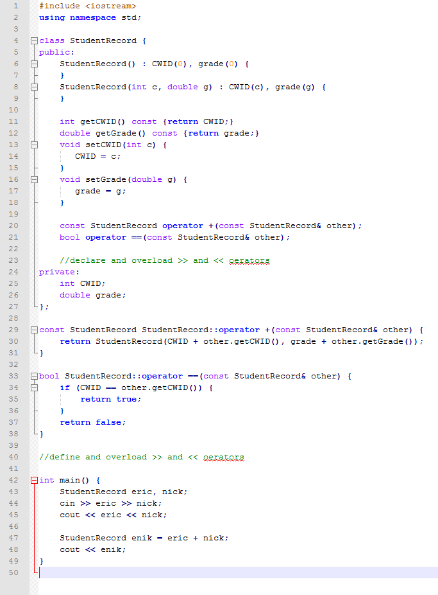Click the 'private:' keyword line

coord(59,272)
